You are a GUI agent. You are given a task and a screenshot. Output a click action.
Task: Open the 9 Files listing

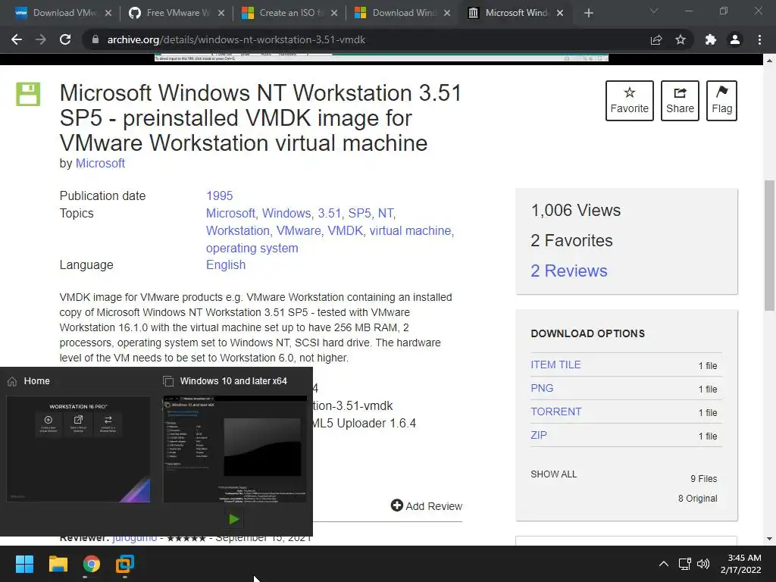[704, 479]
